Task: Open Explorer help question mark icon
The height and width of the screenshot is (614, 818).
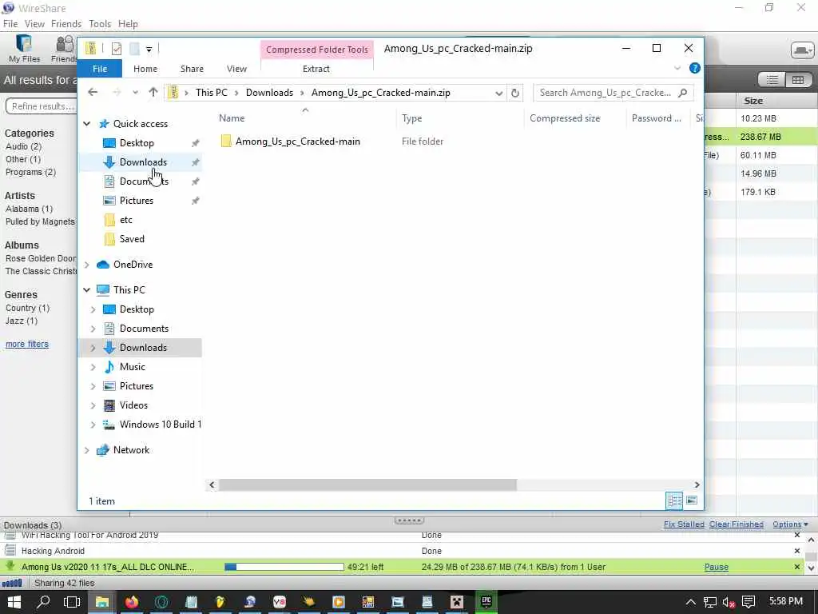Action: point(694,69)
